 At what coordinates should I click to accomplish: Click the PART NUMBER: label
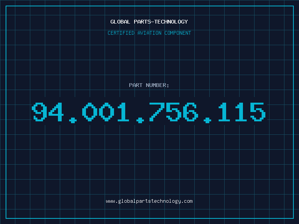(149, 85)
